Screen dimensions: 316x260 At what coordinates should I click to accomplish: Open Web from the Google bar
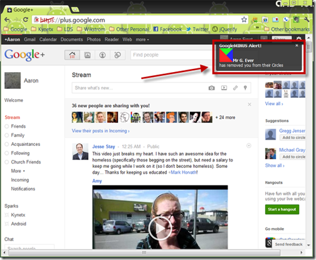tap(127, 39)
